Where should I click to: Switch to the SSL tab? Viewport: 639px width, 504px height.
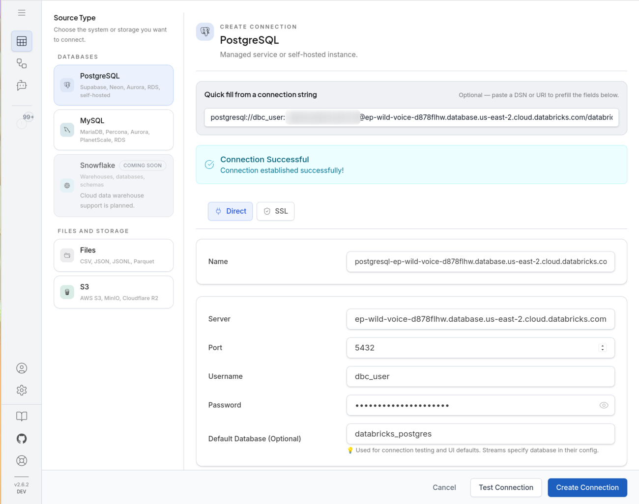pos(275,211)
